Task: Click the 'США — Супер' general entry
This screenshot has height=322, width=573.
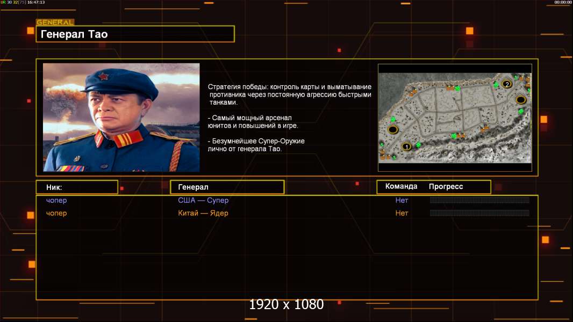Action: click(x=203, y=200)
